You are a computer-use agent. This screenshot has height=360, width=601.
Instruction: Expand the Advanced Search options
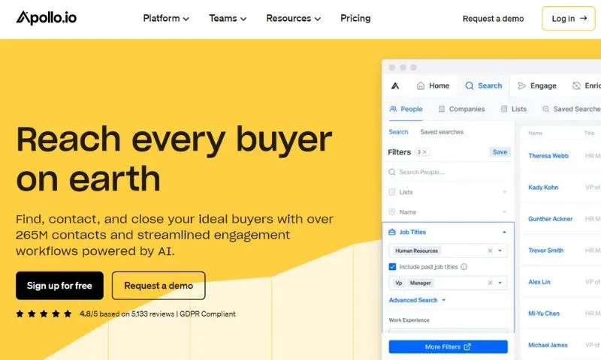coord(417,300)
